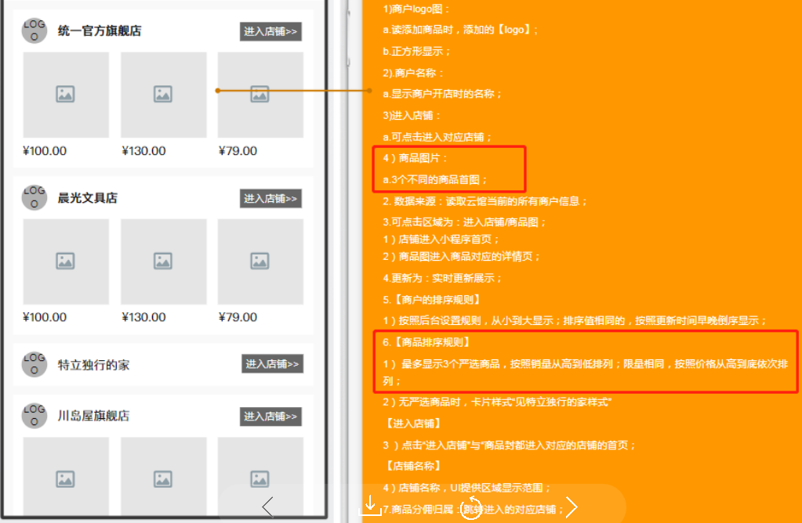Open the ¥79.00 product image in 晨光文具店
The image size is (802, 523).
tap(260, 261)
